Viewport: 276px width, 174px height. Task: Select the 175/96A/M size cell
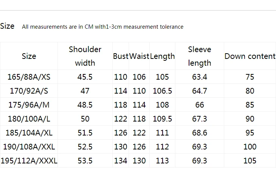[x=29, y=105]
